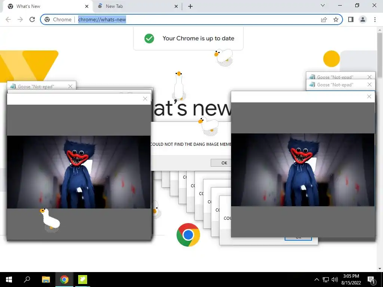This screenshot has height=287, width=383.
Task: Close the left monster image window
Action: (145, 99)
